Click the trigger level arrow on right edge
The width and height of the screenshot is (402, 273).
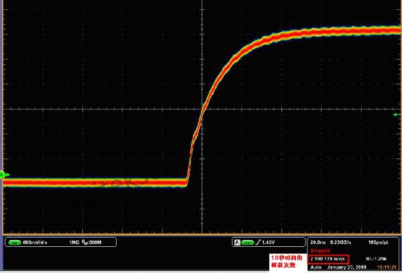(395, 115)
